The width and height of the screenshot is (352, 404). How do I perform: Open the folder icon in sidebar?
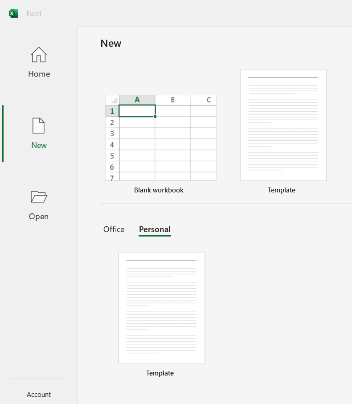point(39,196)
